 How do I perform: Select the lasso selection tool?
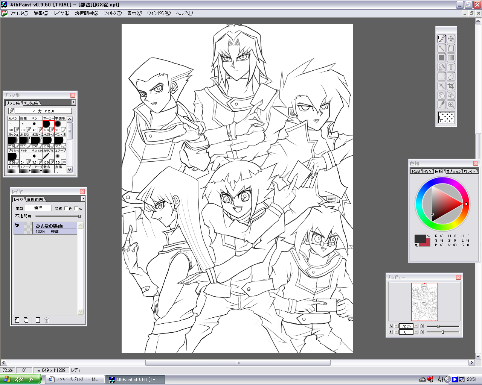coord(451,76)
